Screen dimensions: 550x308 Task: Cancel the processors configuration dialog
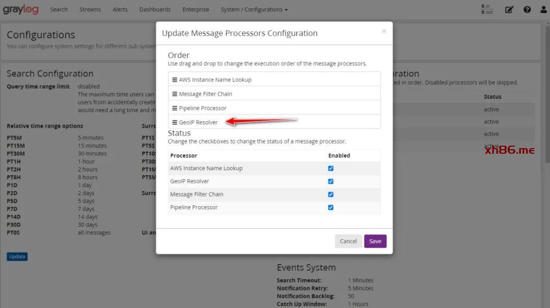[348, 241]
